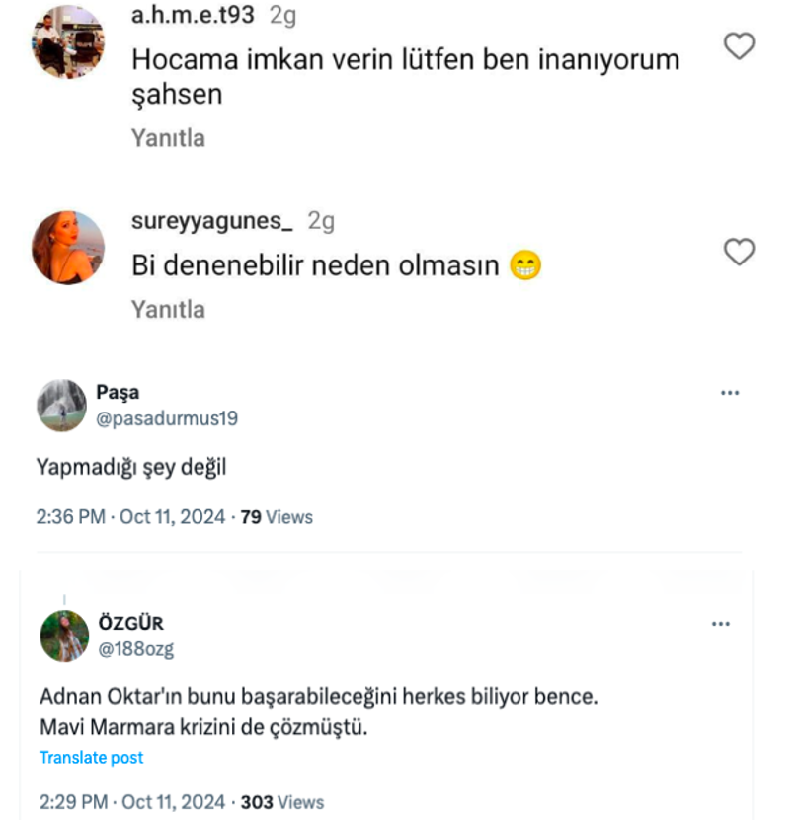Reply to a.h.m.e.t93 via Yanıtla

168,138
